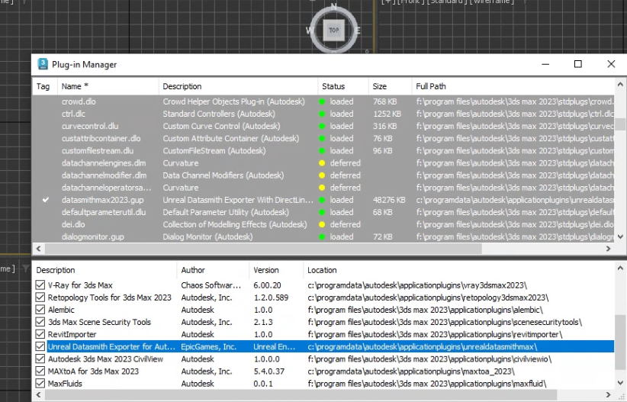Uncheck the Unreal Datasmith Exporter checkbox
The height and width of the screenshot is (402, 627).
click(40, 346)
